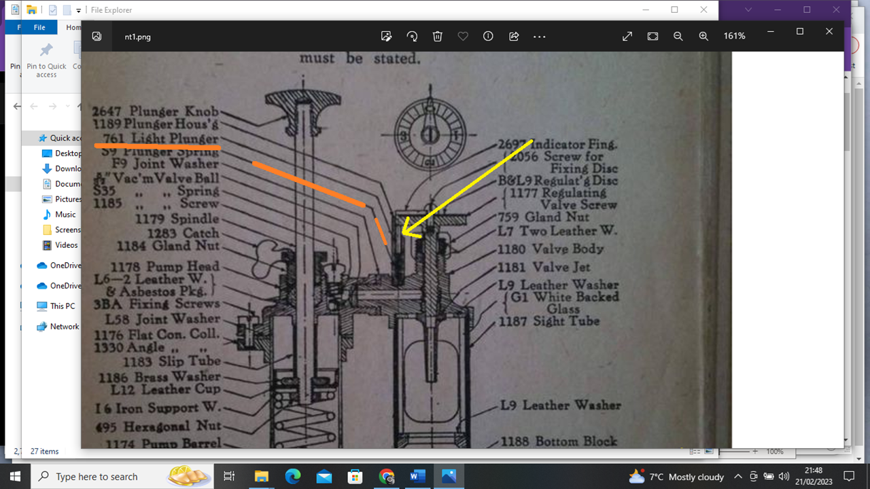The image size is (870, 489).
Task: Open the 7°C Mostly cloudy weather widget
Action: click(x=676, y=477)
